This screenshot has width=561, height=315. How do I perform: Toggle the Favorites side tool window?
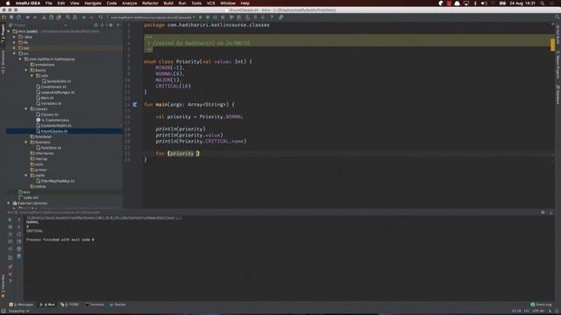(3, 286)
